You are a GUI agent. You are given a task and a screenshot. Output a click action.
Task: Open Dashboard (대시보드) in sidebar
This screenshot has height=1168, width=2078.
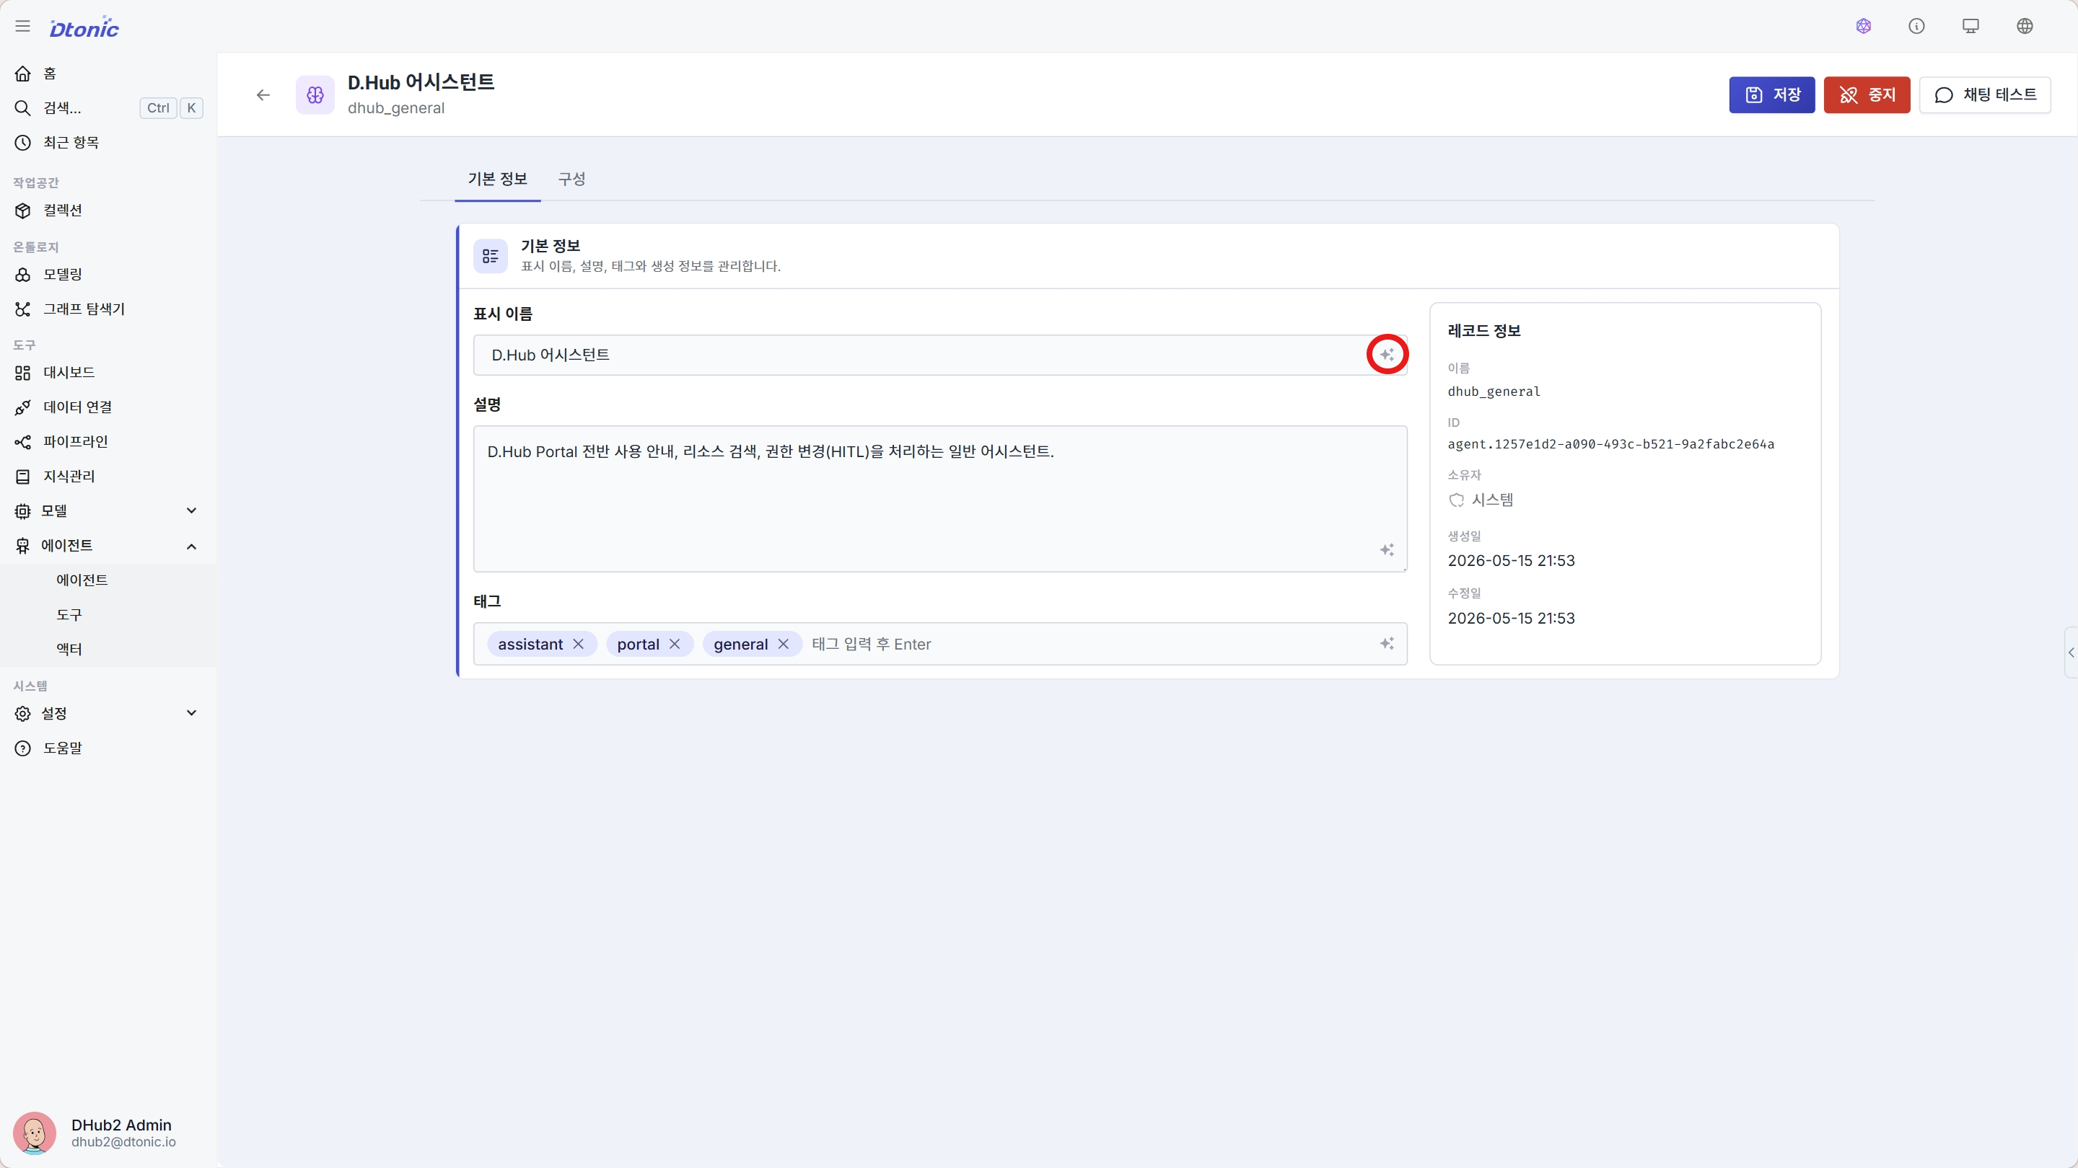coord(108,373)
